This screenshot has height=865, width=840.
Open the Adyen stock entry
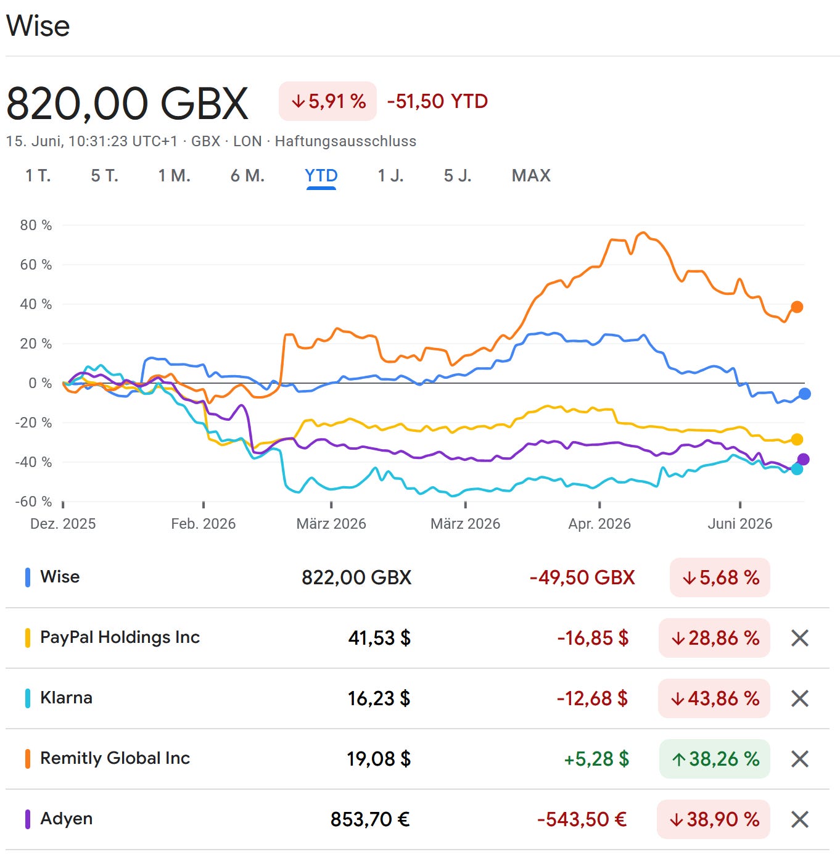pos(66,819)
